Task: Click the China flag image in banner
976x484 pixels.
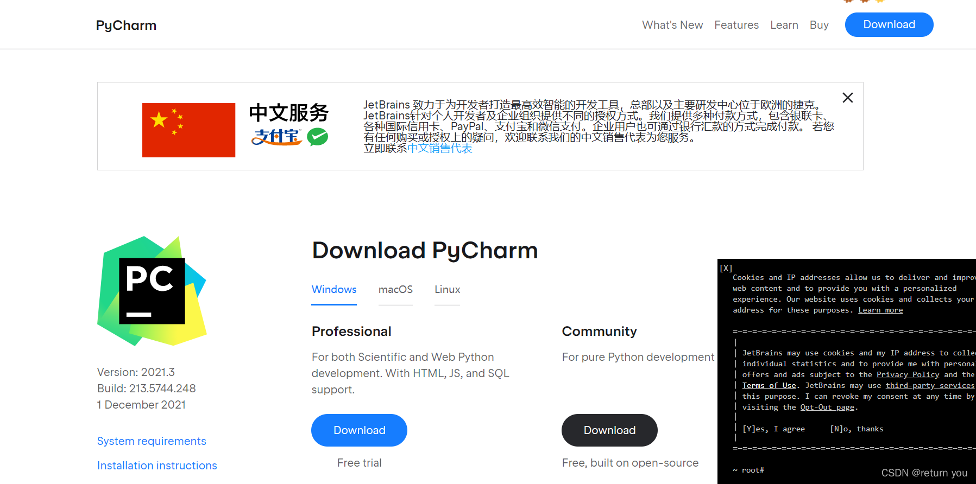Action: 188,130
